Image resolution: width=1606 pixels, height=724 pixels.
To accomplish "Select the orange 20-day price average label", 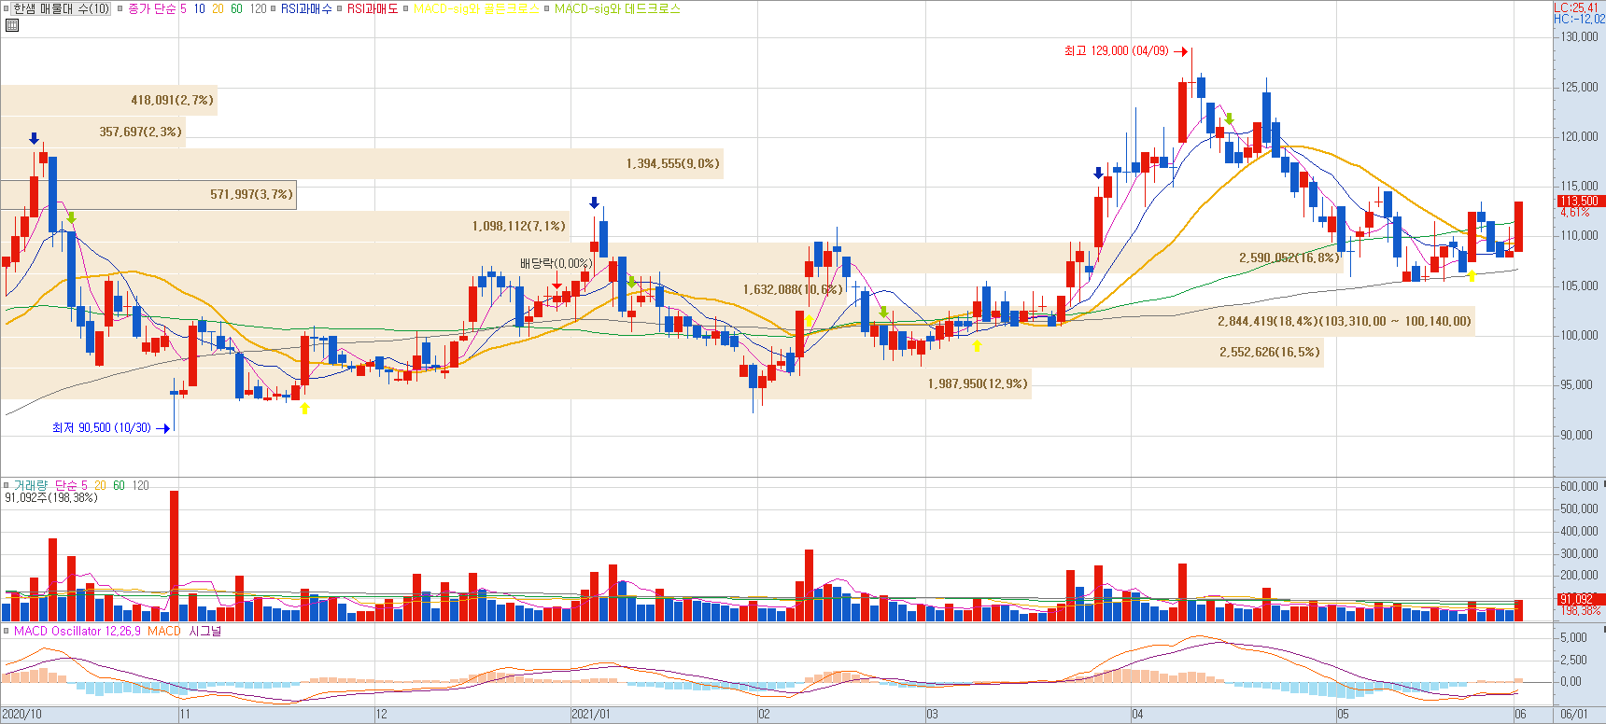I will tap(218, 8).
